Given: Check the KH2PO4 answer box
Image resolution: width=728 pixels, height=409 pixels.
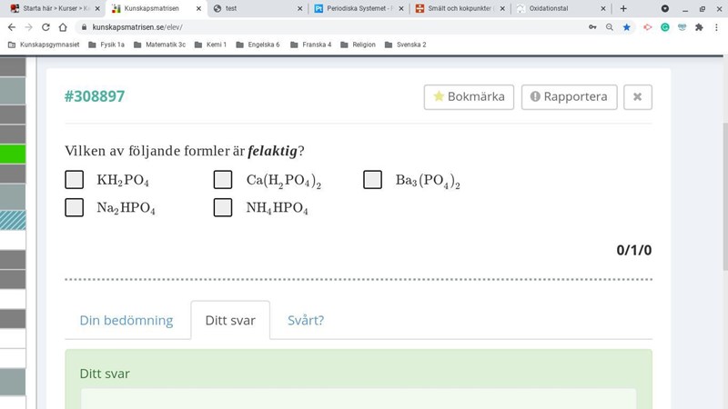Looking at the screenshot, I should coord(75,180).
